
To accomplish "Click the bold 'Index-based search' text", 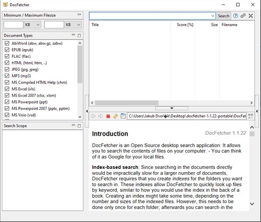I will [x=115, y=167].
